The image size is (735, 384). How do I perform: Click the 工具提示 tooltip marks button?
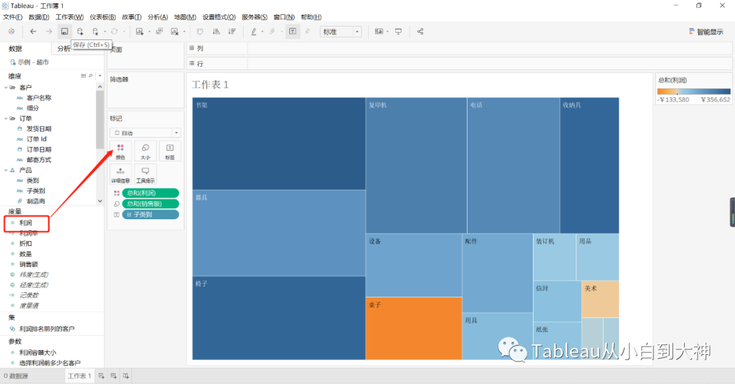(x=146, y=174)
